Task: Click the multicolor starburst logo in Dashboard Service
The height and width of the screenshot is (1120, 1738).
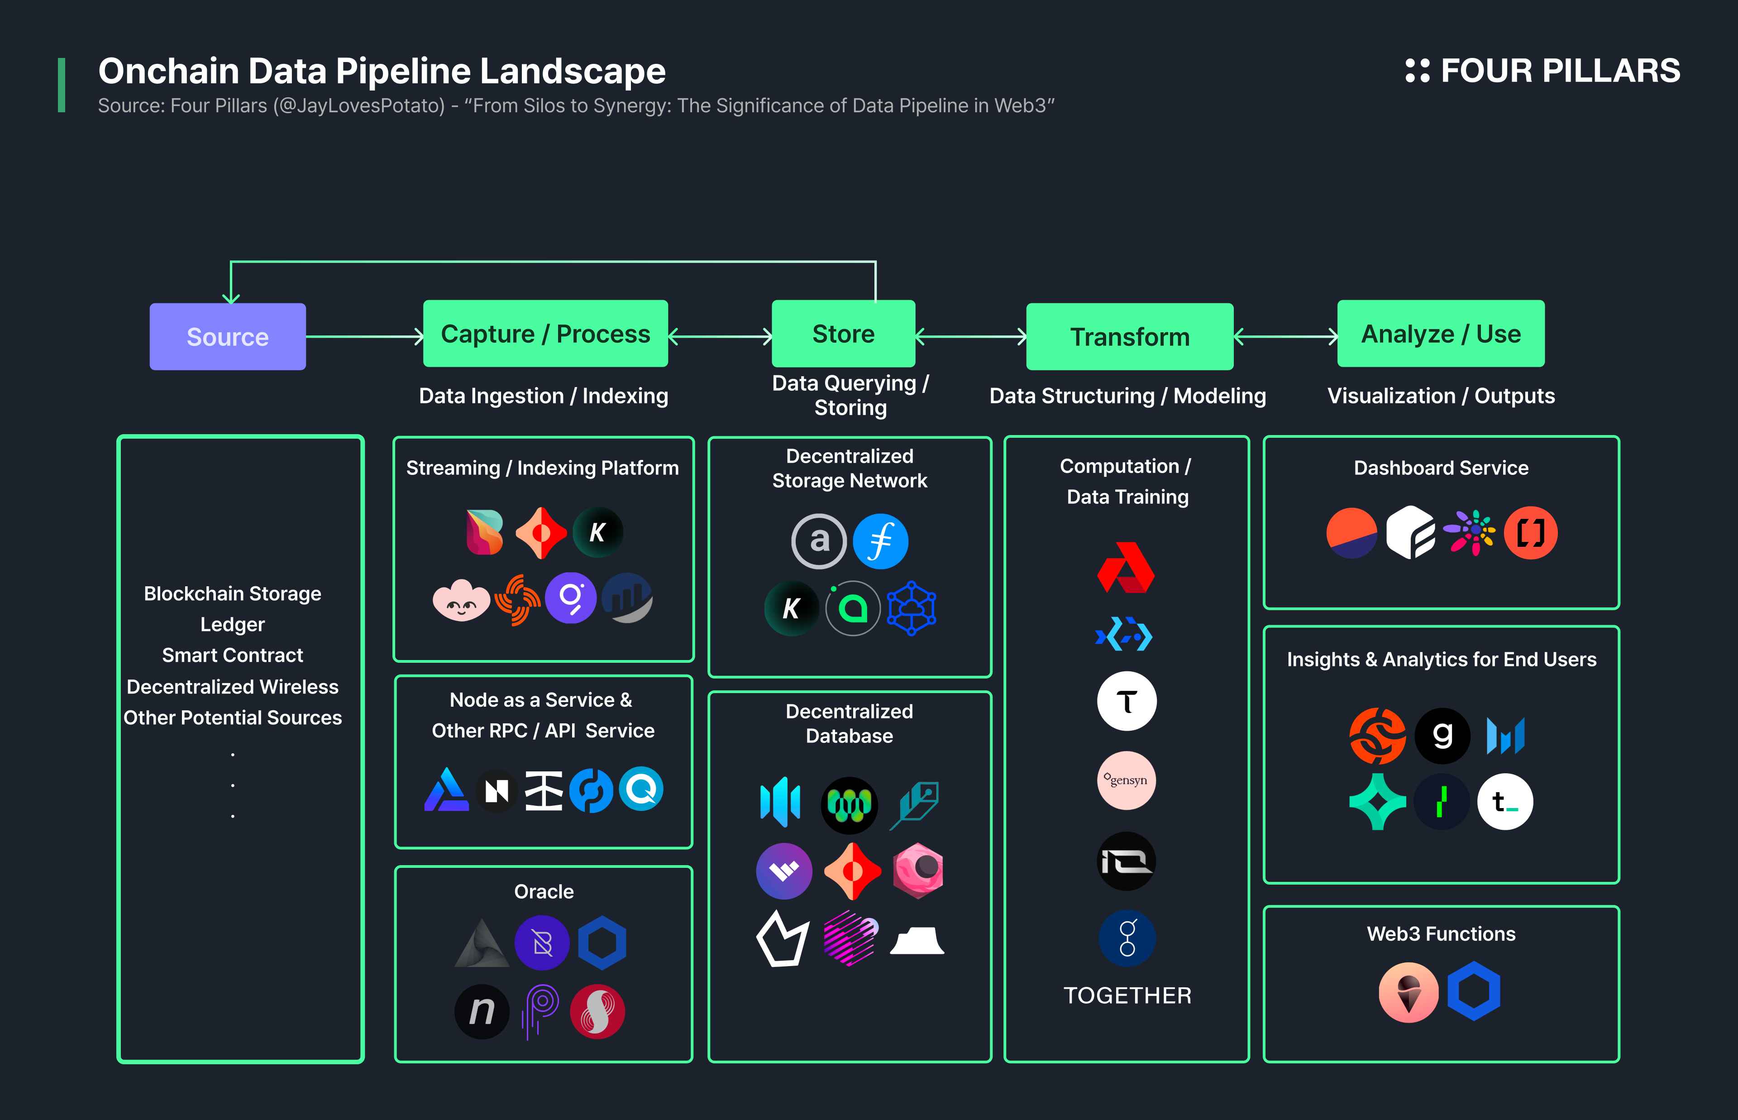Action: pyautogui.click(x=1469, y=532)
